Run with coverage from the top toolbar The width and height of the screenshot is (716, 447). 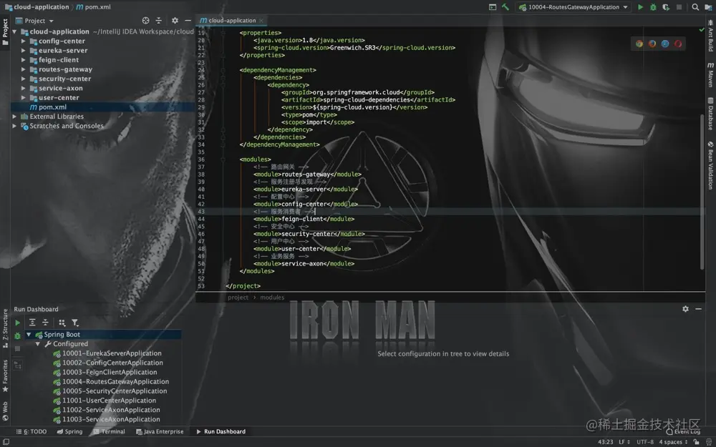coord(666,7)
